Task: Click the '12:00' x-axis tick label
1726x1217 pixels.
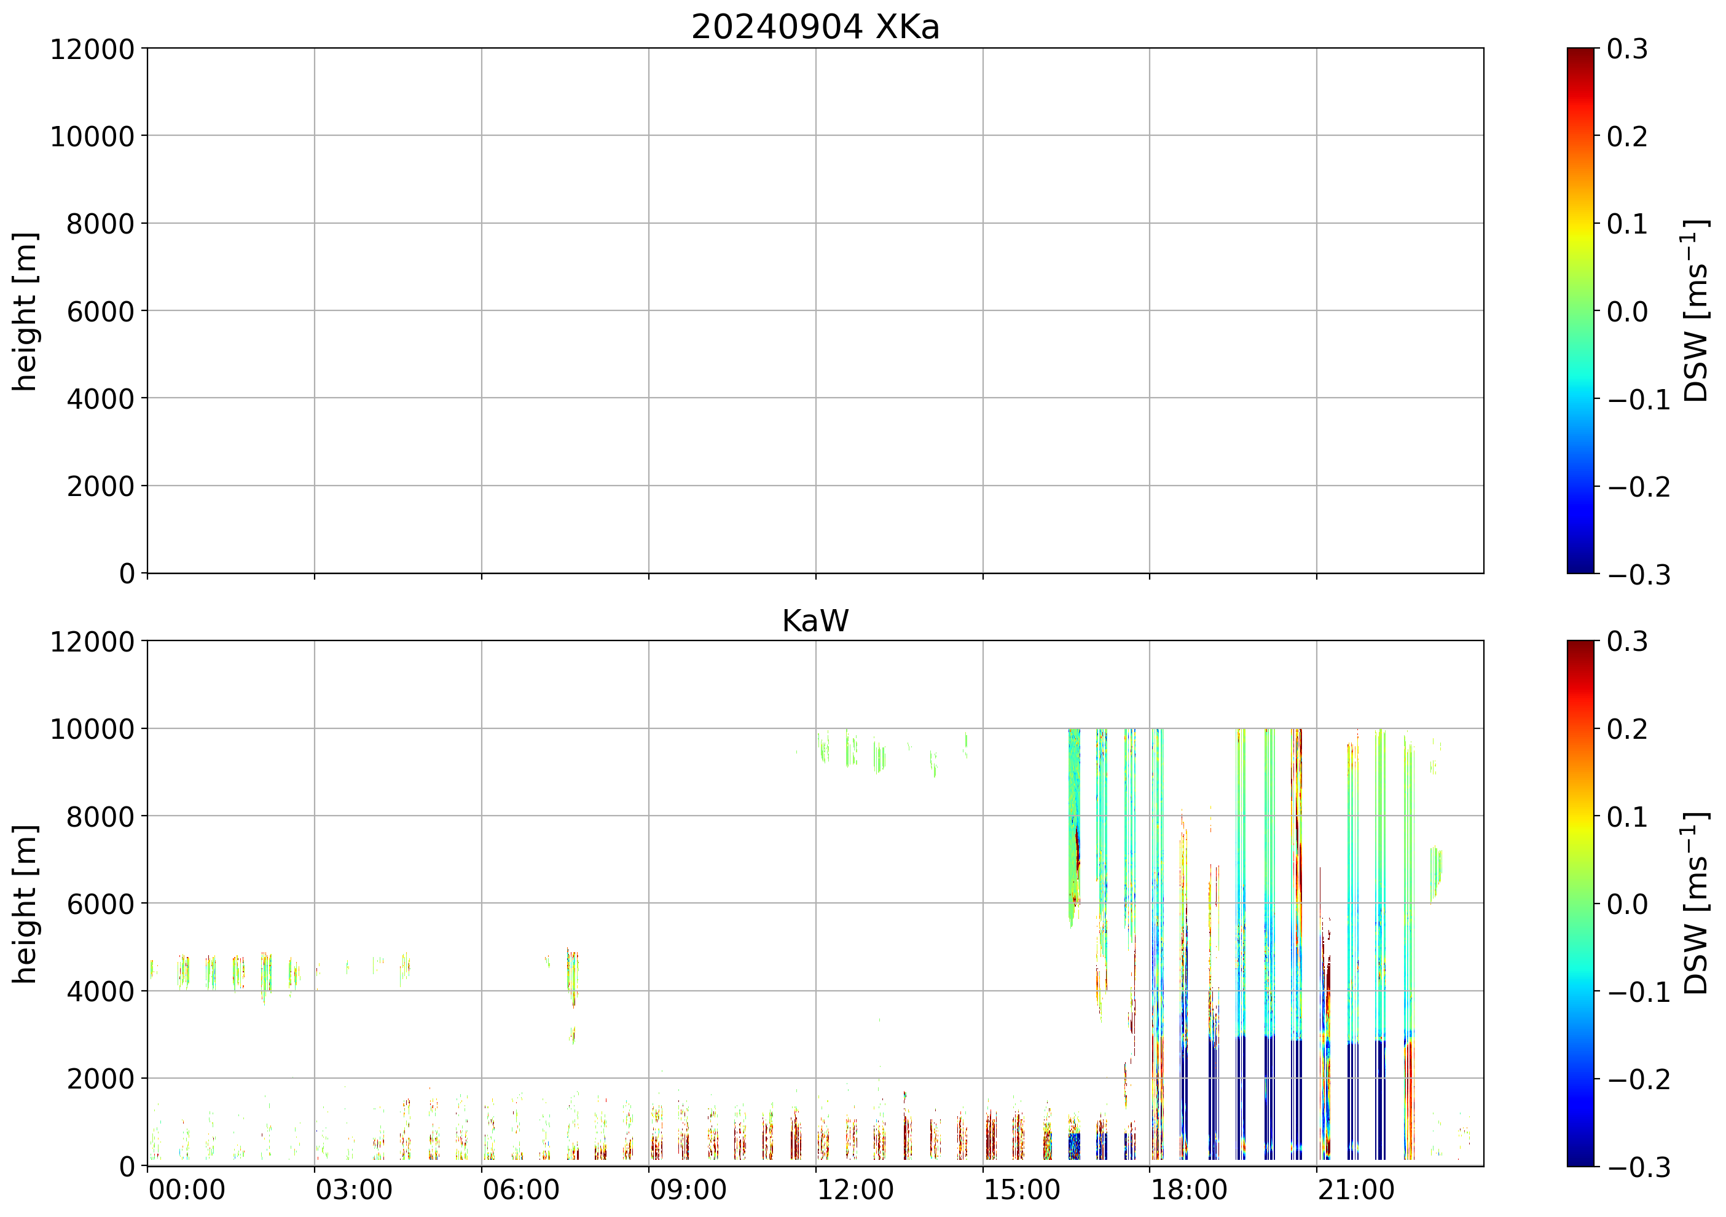Action: pyautogui.click(x=855, y=1191)
